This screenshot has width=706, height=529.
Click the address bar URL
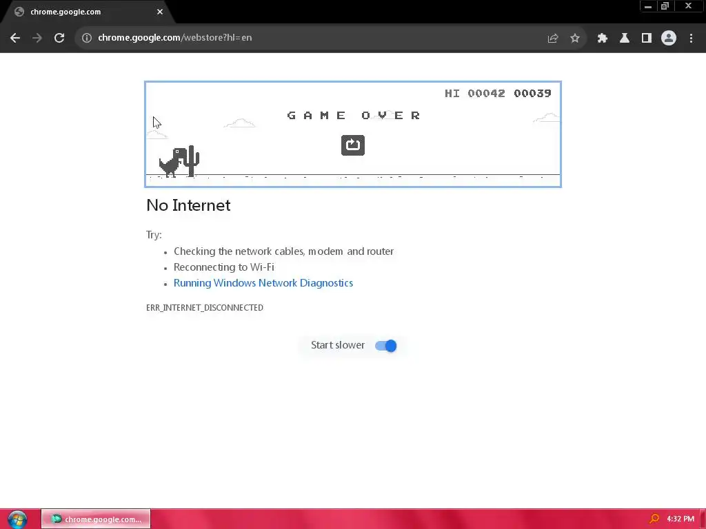pos(174,38)
